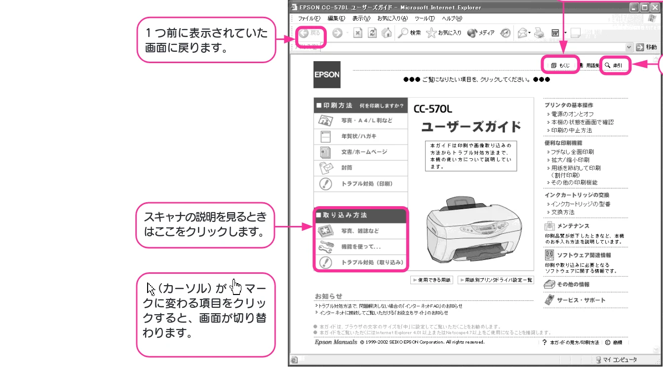Print the page with the printer icon
The image size is (663, 367).
(x=539, y=34)
